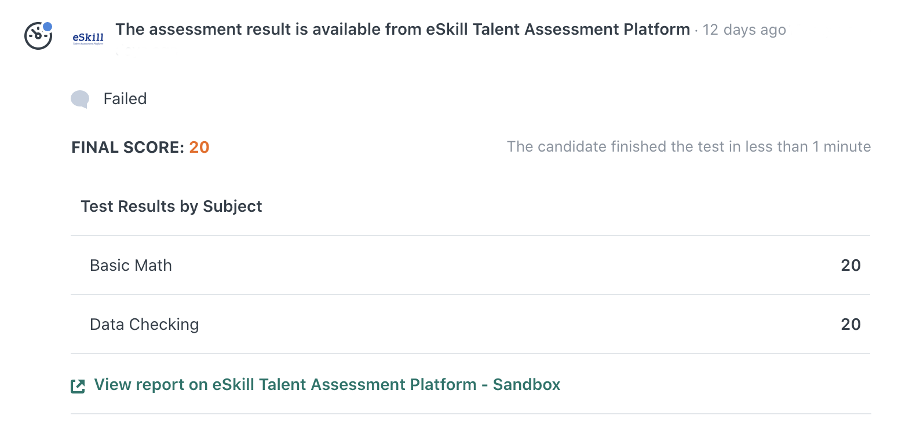Click the orange final score value 20
898x423 pixels.
point(199,148)
